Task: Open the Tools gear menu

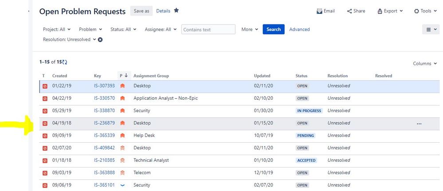Action: pos(425,11)
